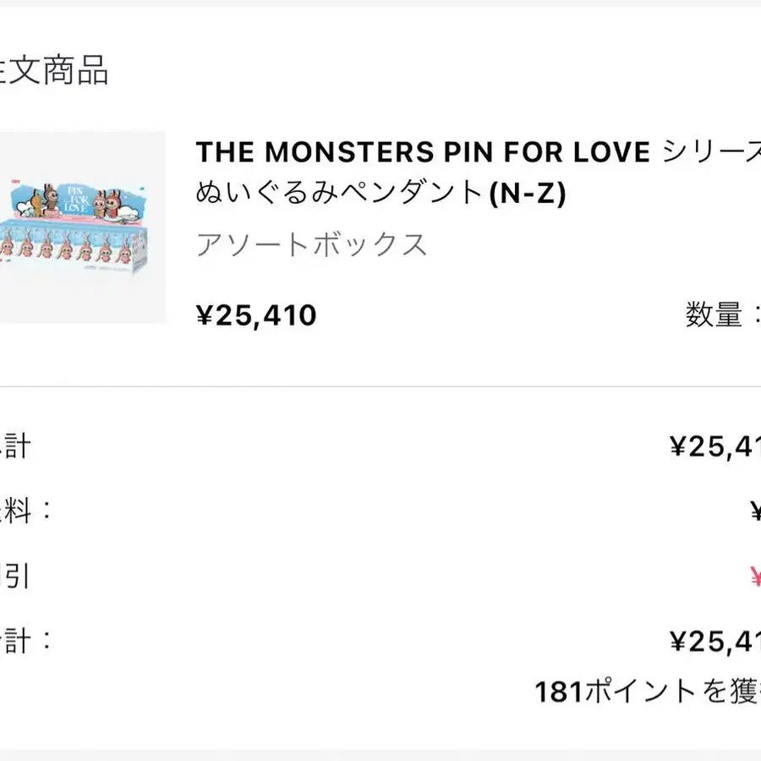Click the アソートボックス variant text
761x761 pixels.
click(312, 245)
